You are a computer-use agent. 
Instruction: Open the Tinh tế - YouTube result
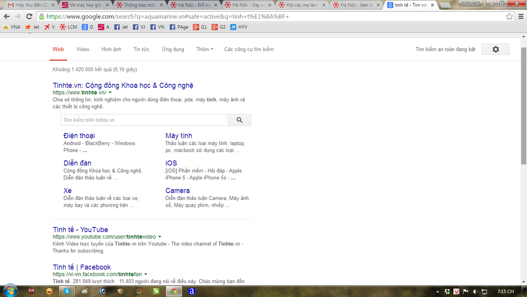coord(80,230)
